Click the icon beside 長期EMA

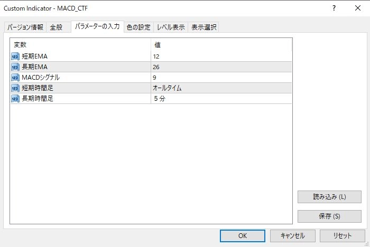(15, 67)
